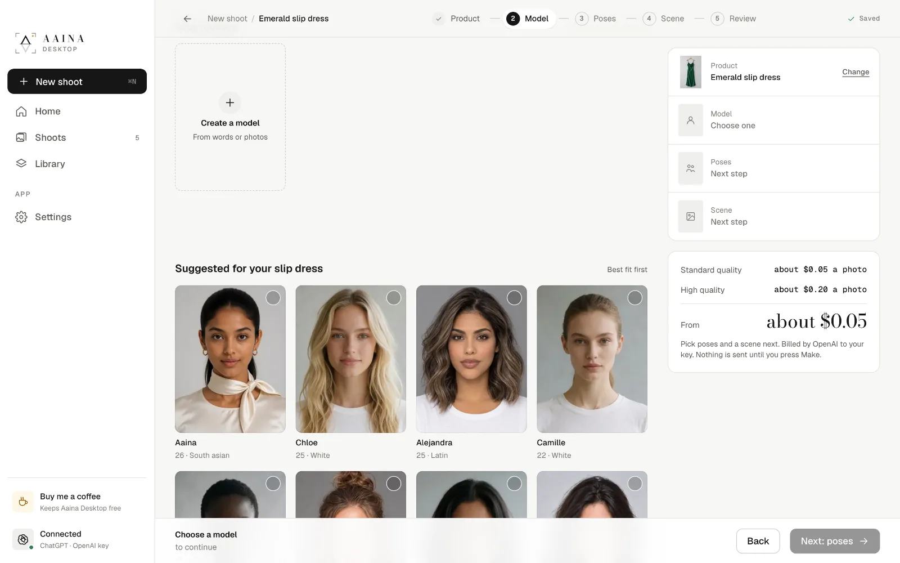
Task: Expand the Model Choose one row
Action: 773,120
